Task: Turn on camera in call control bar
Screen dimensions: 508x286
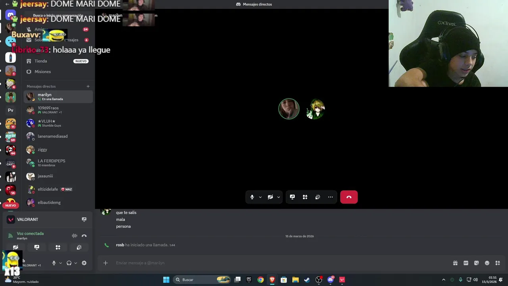Action: pyautogui.click(x=270, y=197)
